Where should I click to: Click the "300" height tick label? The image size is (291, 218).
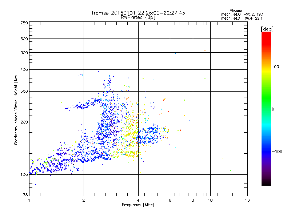coord(24,92)
